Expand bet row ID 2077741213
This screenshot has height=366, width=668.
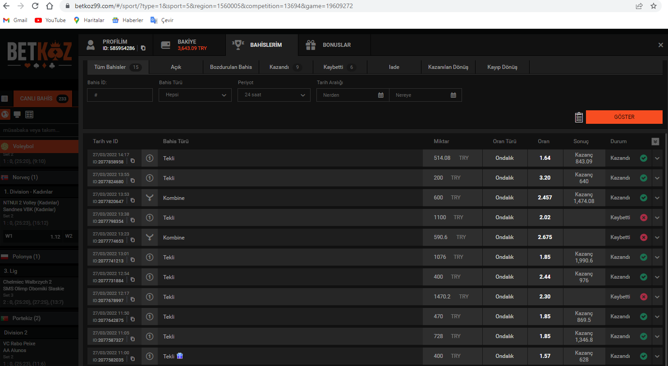pos(657,258)
